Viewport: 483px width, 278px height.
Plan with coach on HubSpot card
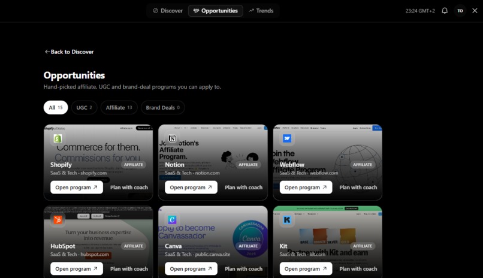(x=129, y=269)
